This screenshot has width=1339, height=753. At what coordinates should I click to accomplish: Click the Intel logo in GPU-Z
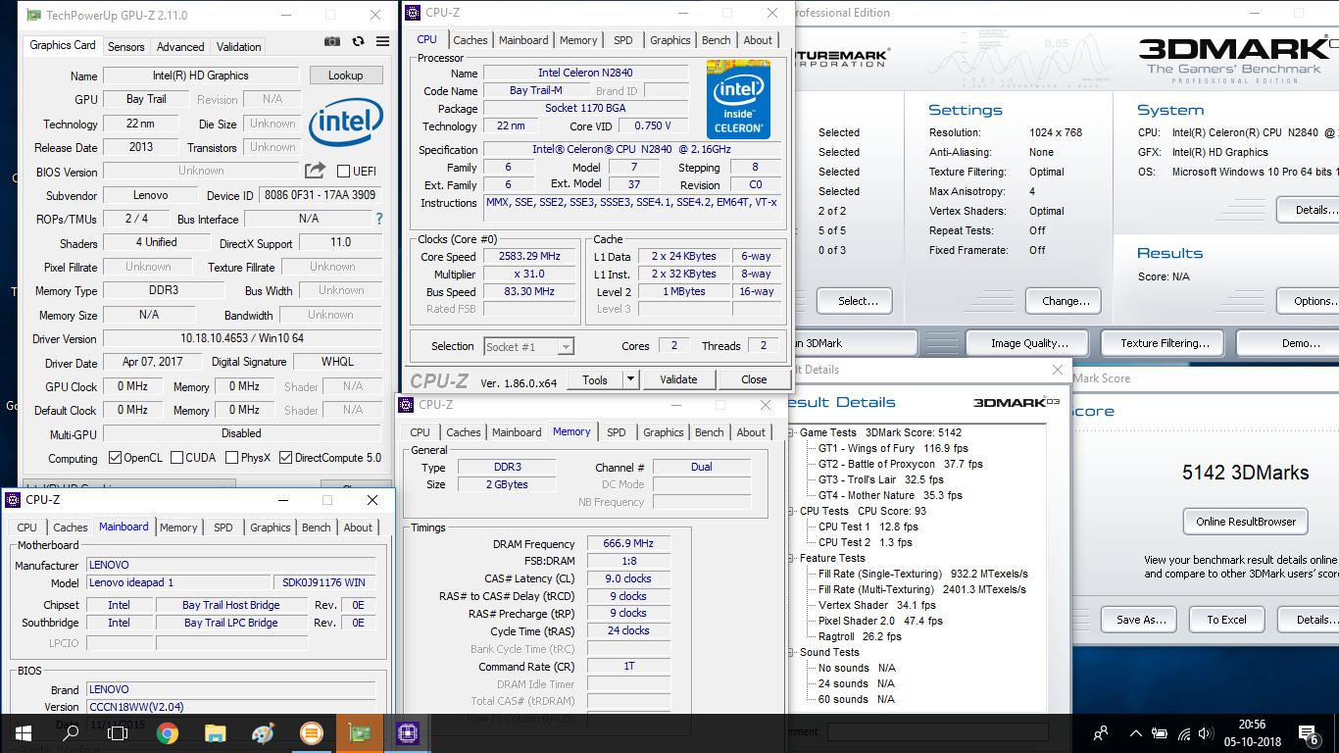[x=346, y=122]
